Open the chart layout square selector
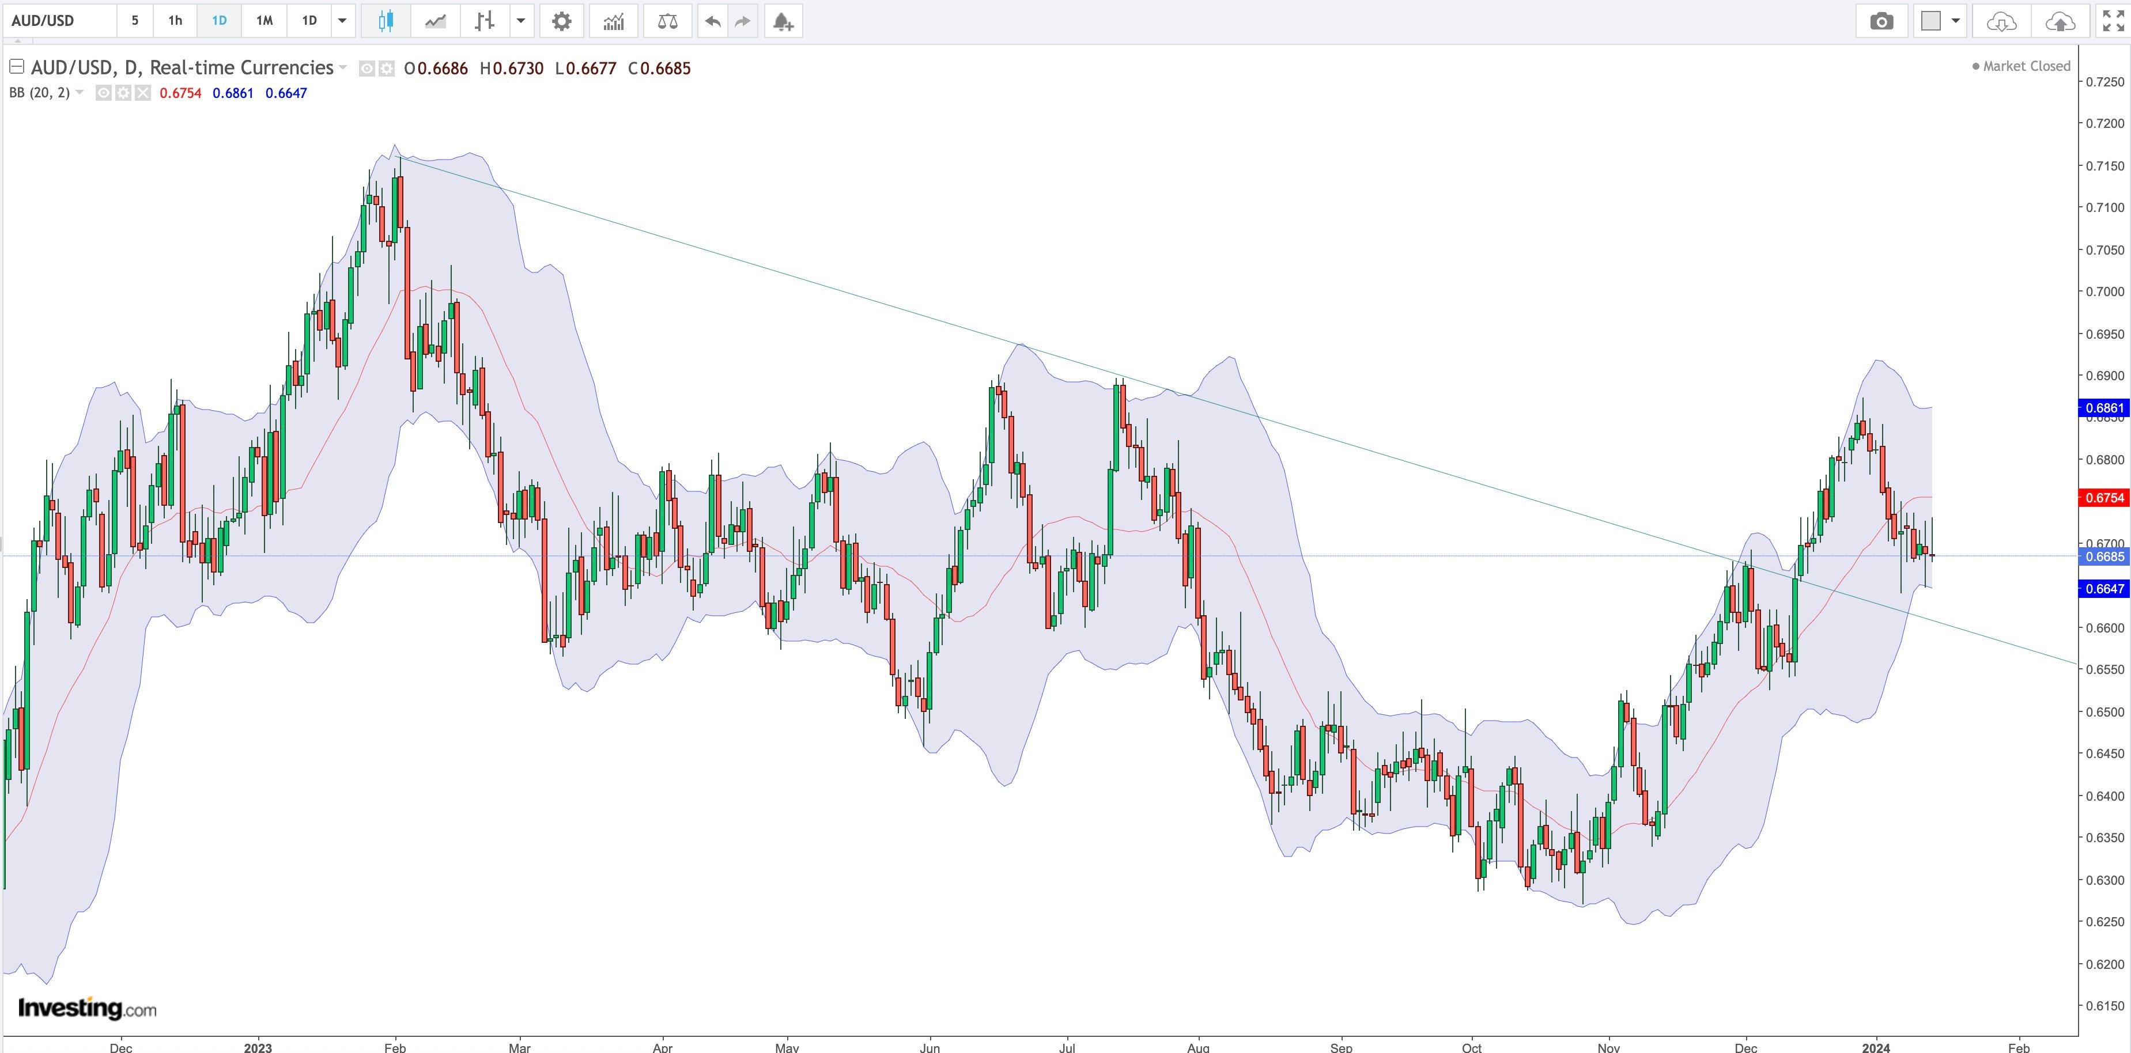Viewport: 2131px width, 1053px height. click(x=1931, y=21)
